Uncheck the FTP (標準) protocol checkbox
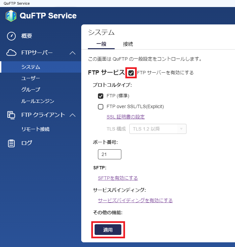Screen dimensions: 235x247 pos(101,96)
